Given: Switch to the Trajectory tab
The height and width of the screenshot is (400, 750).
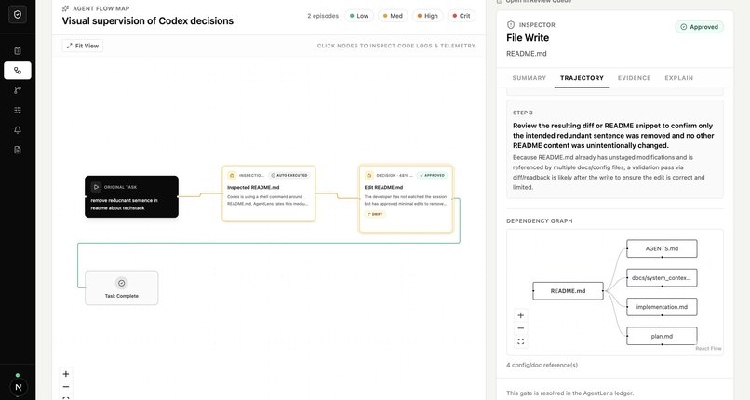Looking at the screenshot, I should click(582, 78).
